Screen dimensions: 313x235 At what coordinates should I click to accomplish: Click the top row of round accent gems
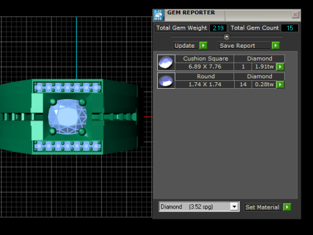(68, 87)
